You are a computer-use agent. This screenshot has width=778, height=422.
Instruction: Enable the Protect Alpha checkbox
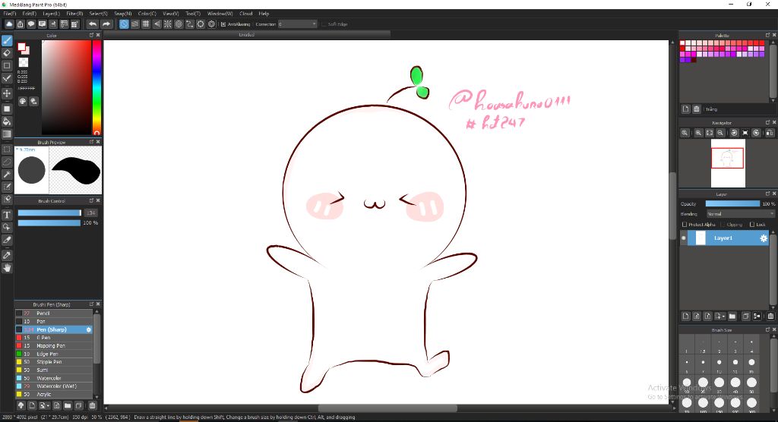tap(685, 225)
